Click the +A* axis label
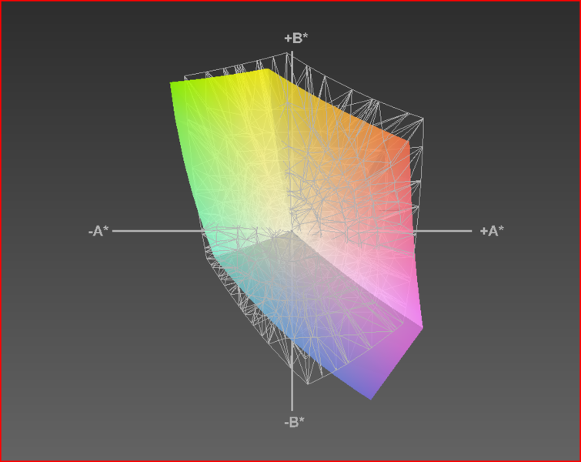Screen dimensions: 581x462 pyautogui.click(x=492, y=231)
